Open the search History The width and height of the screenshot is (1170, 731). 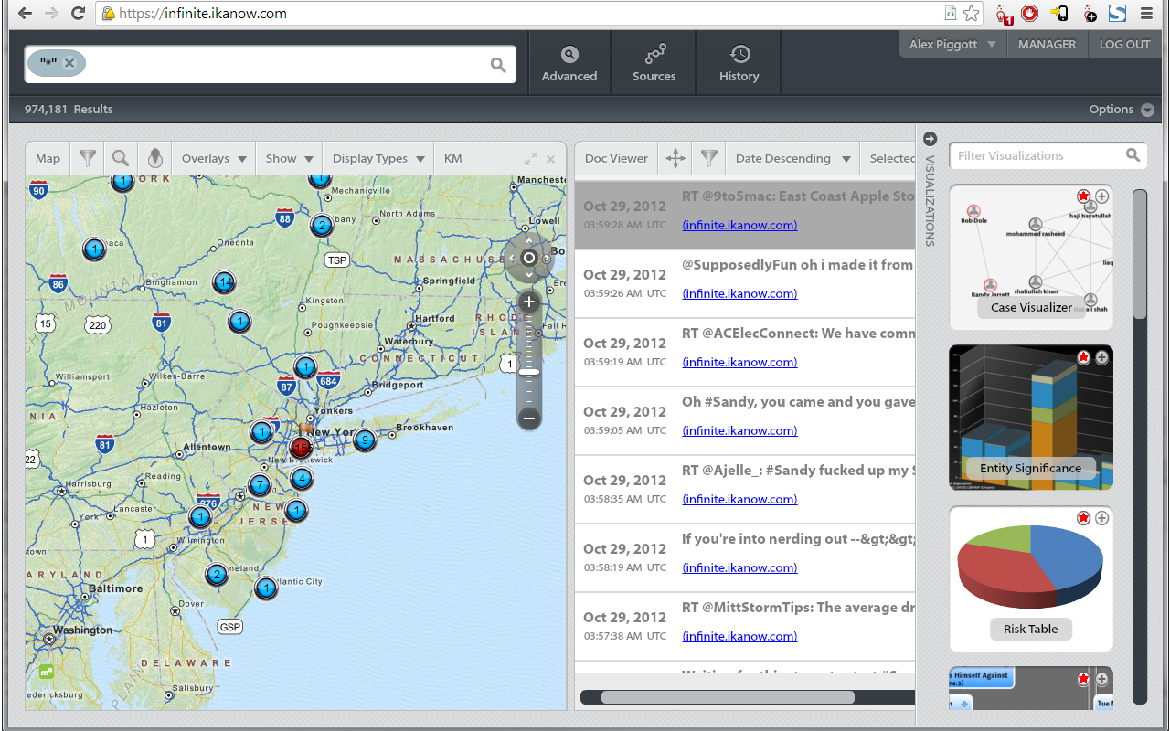[x=739, y=64]
